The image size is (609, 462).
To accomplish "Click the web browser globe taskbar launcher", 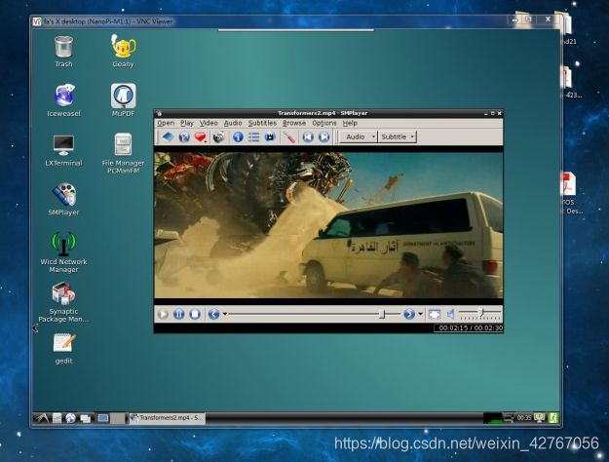I will tap(70, 418).
